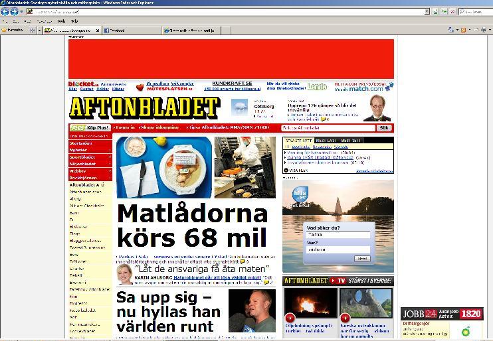Click the Aftonbladet yellow logo
Viewport: 493px width, 341px height.
tap(144, 107)
